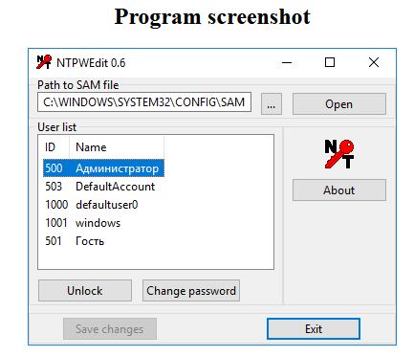Select the defaultuser0 account row
Image resolution: width=414 pixels, height=357 pixels.
tap(103, 205)
